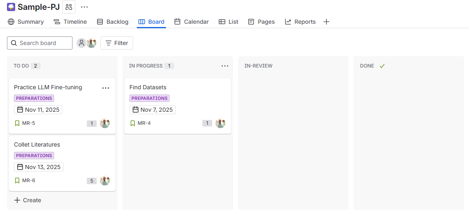The height and width of the screenshot is (219, 469).
Task: Switch to the Timeline tab
Action: pyautogui.click(x=70, y=22)
